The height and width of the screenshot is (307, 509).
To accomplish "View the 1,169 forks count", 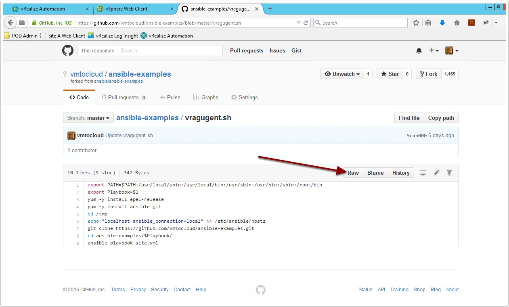I will tap(450, 74).
